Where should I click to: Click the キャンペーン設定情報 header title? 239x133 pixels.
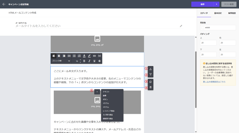click(18, 4)
